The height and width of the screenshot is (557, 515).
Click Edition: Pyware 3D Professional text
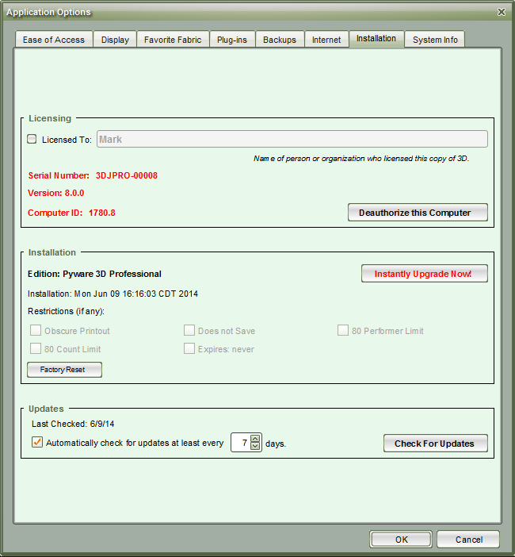[94, 274]
